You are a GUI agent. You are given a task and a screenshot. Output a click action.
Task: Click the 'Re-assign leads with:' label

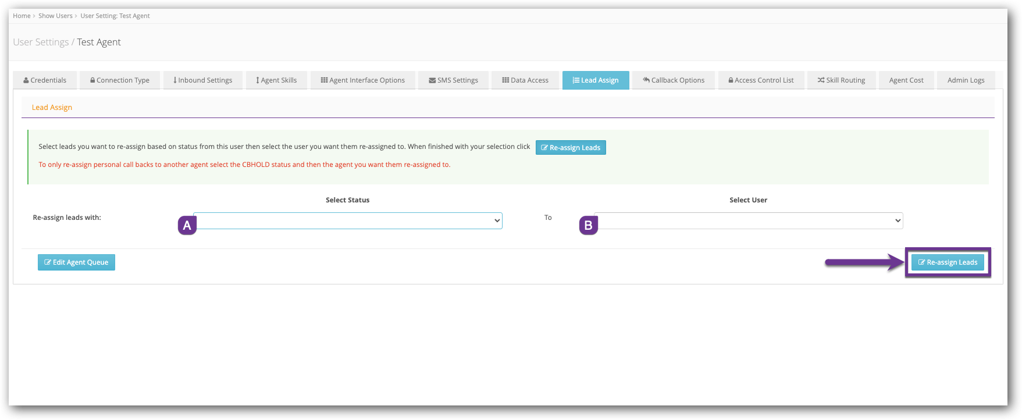[67, 218]
